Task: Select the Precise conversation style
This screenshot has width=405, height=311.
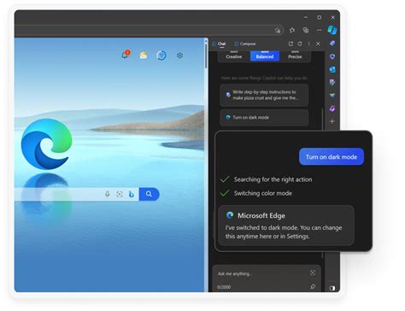Action: pyautogui.click(x=295, y=56)
